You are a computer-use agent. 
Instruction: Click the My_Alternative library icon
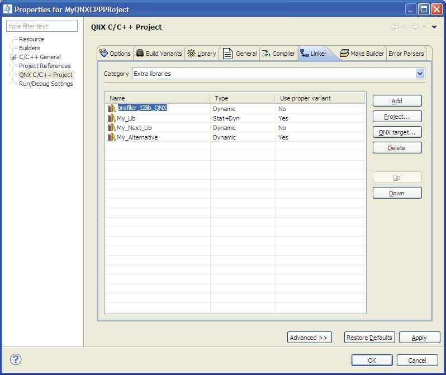(x=112, y=137)
